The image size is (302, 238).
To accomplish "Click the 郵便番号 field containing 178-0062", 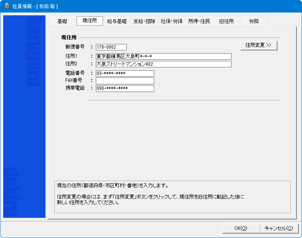I will [111, 47].
